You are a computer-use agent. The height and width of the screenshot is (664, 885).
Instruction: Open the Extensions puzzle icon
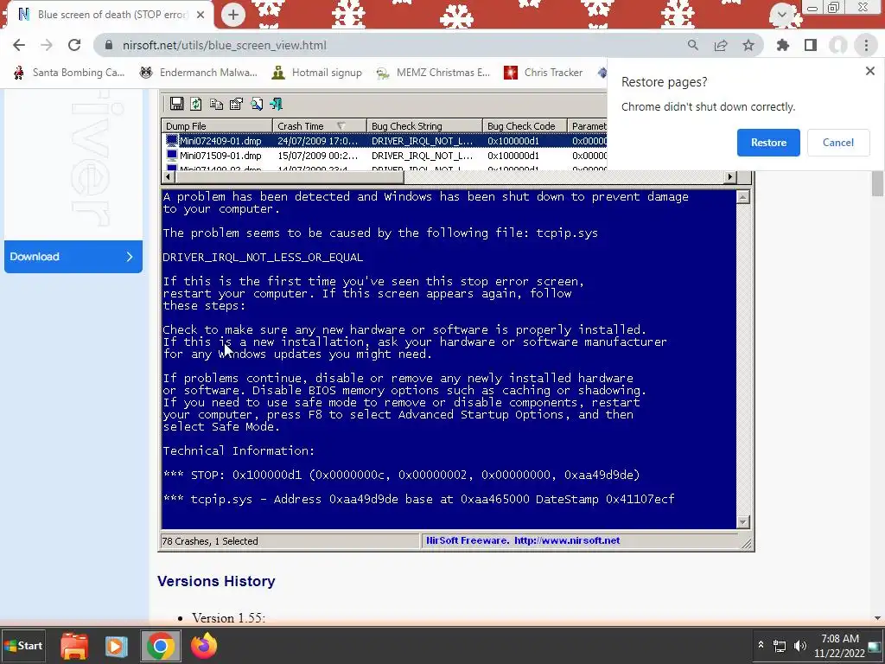tap(783, 45)
